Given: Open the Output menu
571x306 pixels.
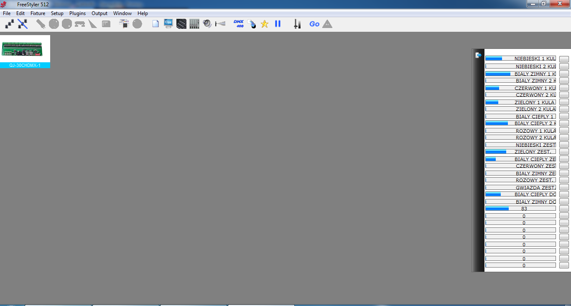Looking at the screenshot, I should 99,13.
